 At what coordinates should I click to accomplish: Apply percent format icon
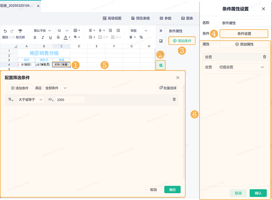click(x=141, y=37)
